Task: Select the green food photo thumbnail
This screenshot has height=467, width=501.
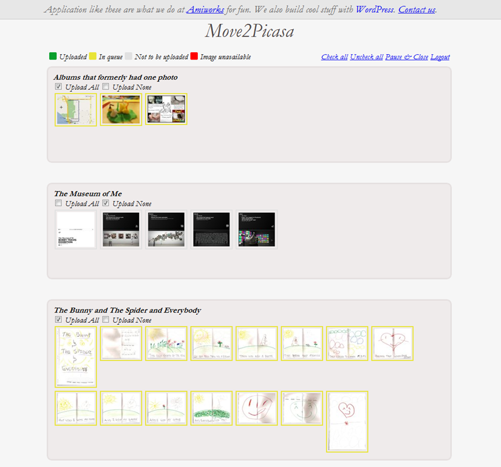Action: [121, 109]
